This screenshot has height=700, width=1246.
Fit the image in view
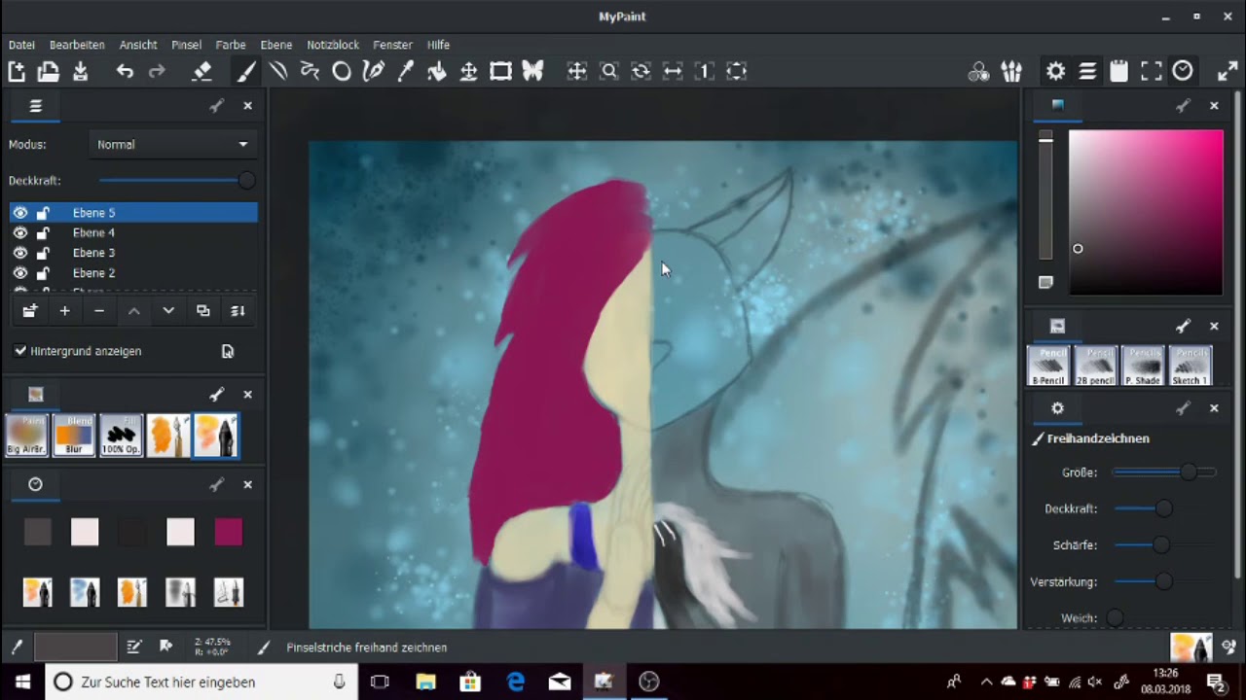tap(737, 71)
